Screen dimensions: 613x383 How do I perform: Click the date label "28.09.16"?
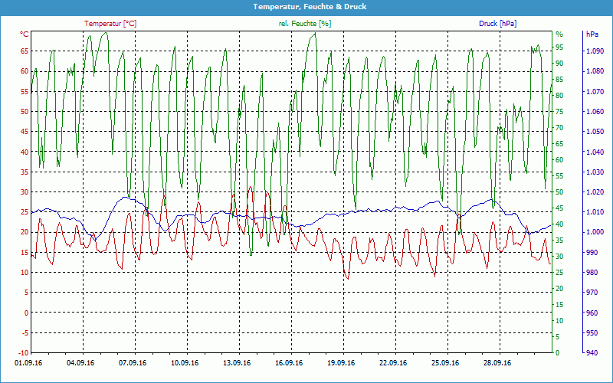497,363
